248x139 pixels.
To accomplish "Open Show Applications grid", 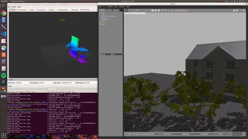I will [x=3, y=136].
